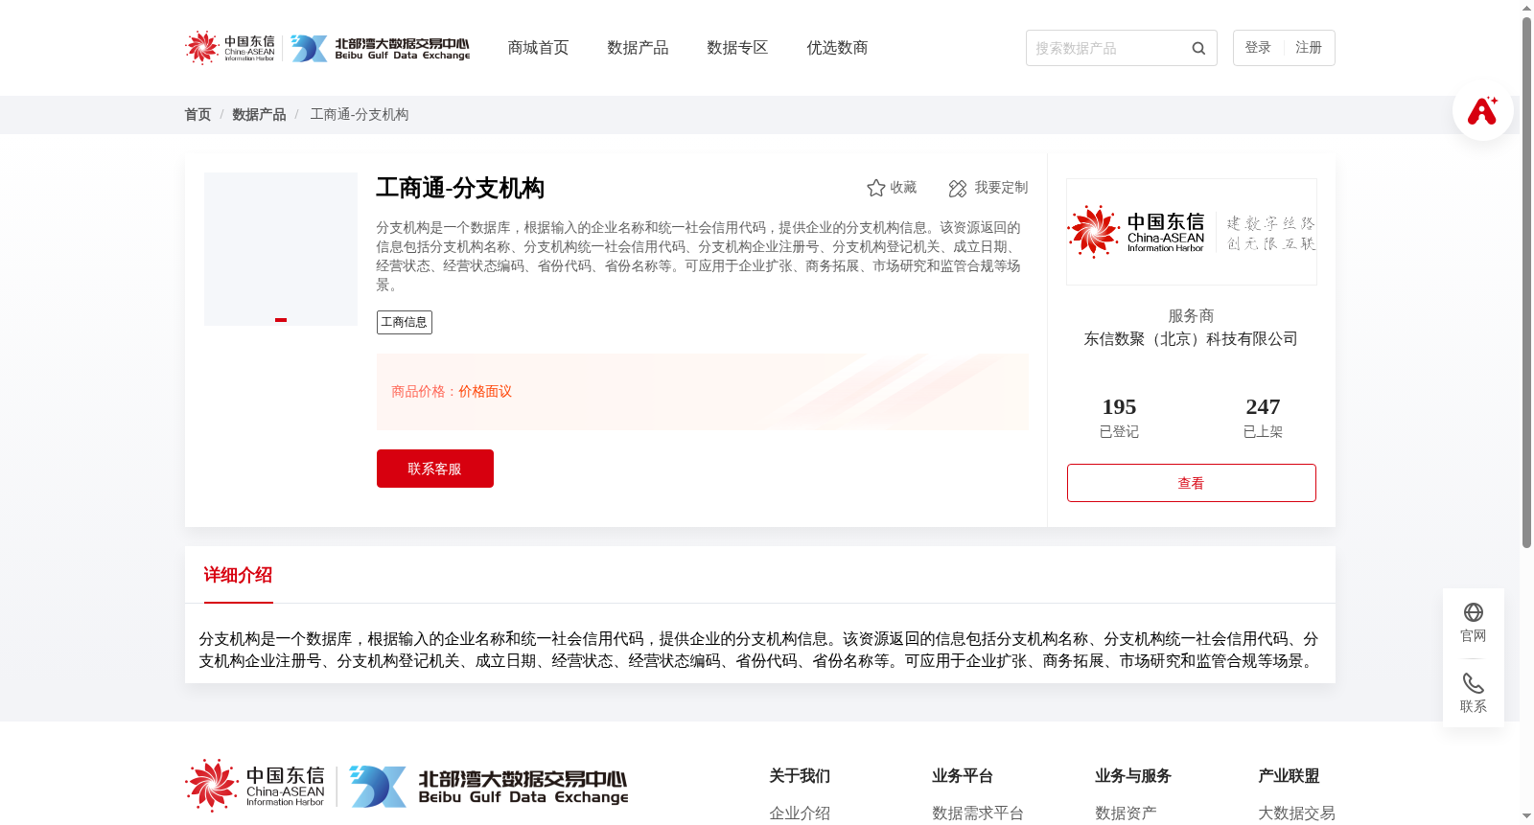1534x825 pixels.
Task: Click the search magnifier icon
Action: click(x=1198, y=48)
